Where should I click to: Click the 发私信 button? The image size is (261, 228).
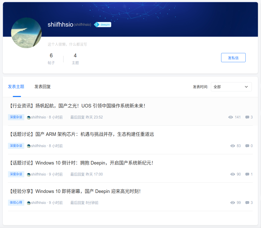click(233, 58)
